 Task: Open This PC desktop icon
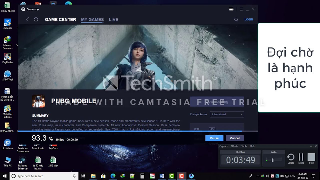[7, 162]
